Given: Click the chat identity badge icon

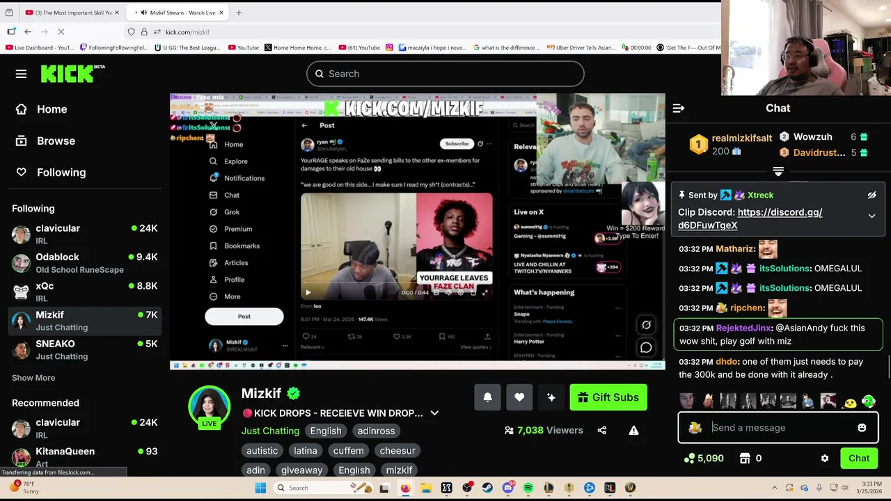Looking at the screenshot, I should tap(695, 428).
